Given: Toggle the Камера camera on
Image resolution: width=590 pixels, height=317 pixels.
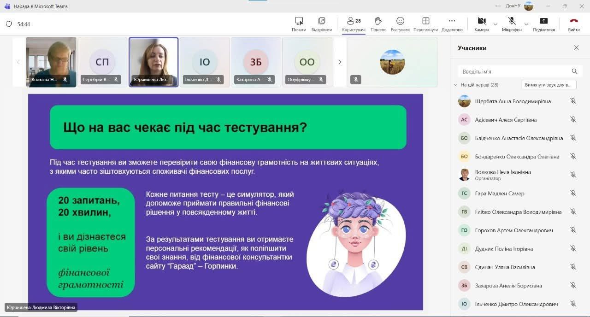Looking at the screenshot, I should pos(482,21).
